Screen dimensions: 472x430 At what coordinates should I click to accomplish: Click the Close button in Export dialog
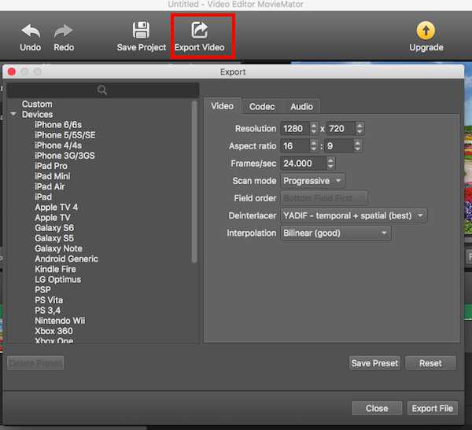pos(377,408)
